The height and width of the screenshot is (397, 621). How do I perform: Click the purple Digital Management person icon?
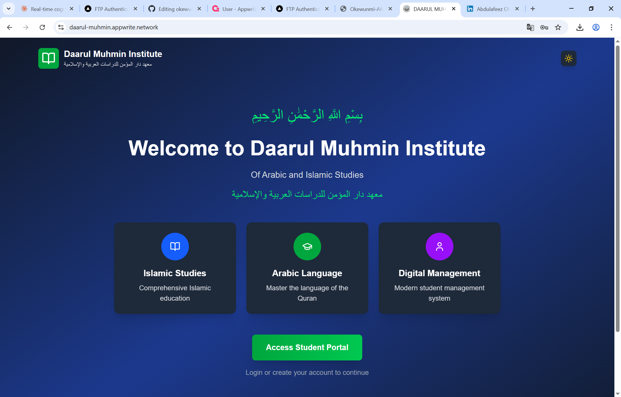click(x=439, y=247)
